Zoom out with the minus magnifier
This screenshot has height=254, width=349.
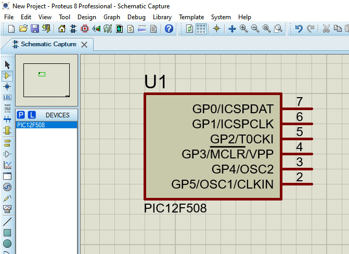tap(255, 29)
